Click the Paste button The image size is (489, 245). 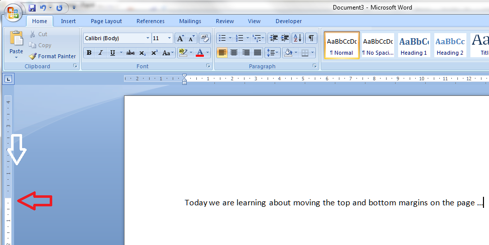pos(16,44)
